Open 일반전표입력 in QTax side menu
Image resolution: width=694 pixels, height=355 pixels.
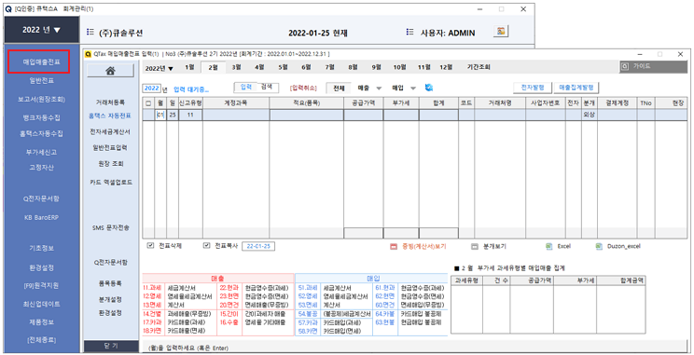(110, 147)
